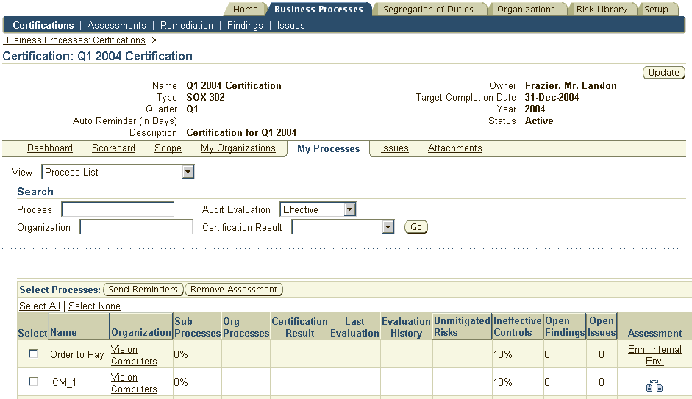Image resolution: width=692 pixels, height=399 pixels.
Task: Click the Remove Assessment button
Action: coord(233,290)
